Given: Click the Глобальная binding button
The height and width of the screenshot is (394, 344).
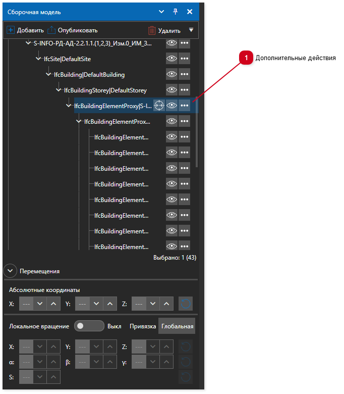Looking at the screenshot, I should pos(177,326).
